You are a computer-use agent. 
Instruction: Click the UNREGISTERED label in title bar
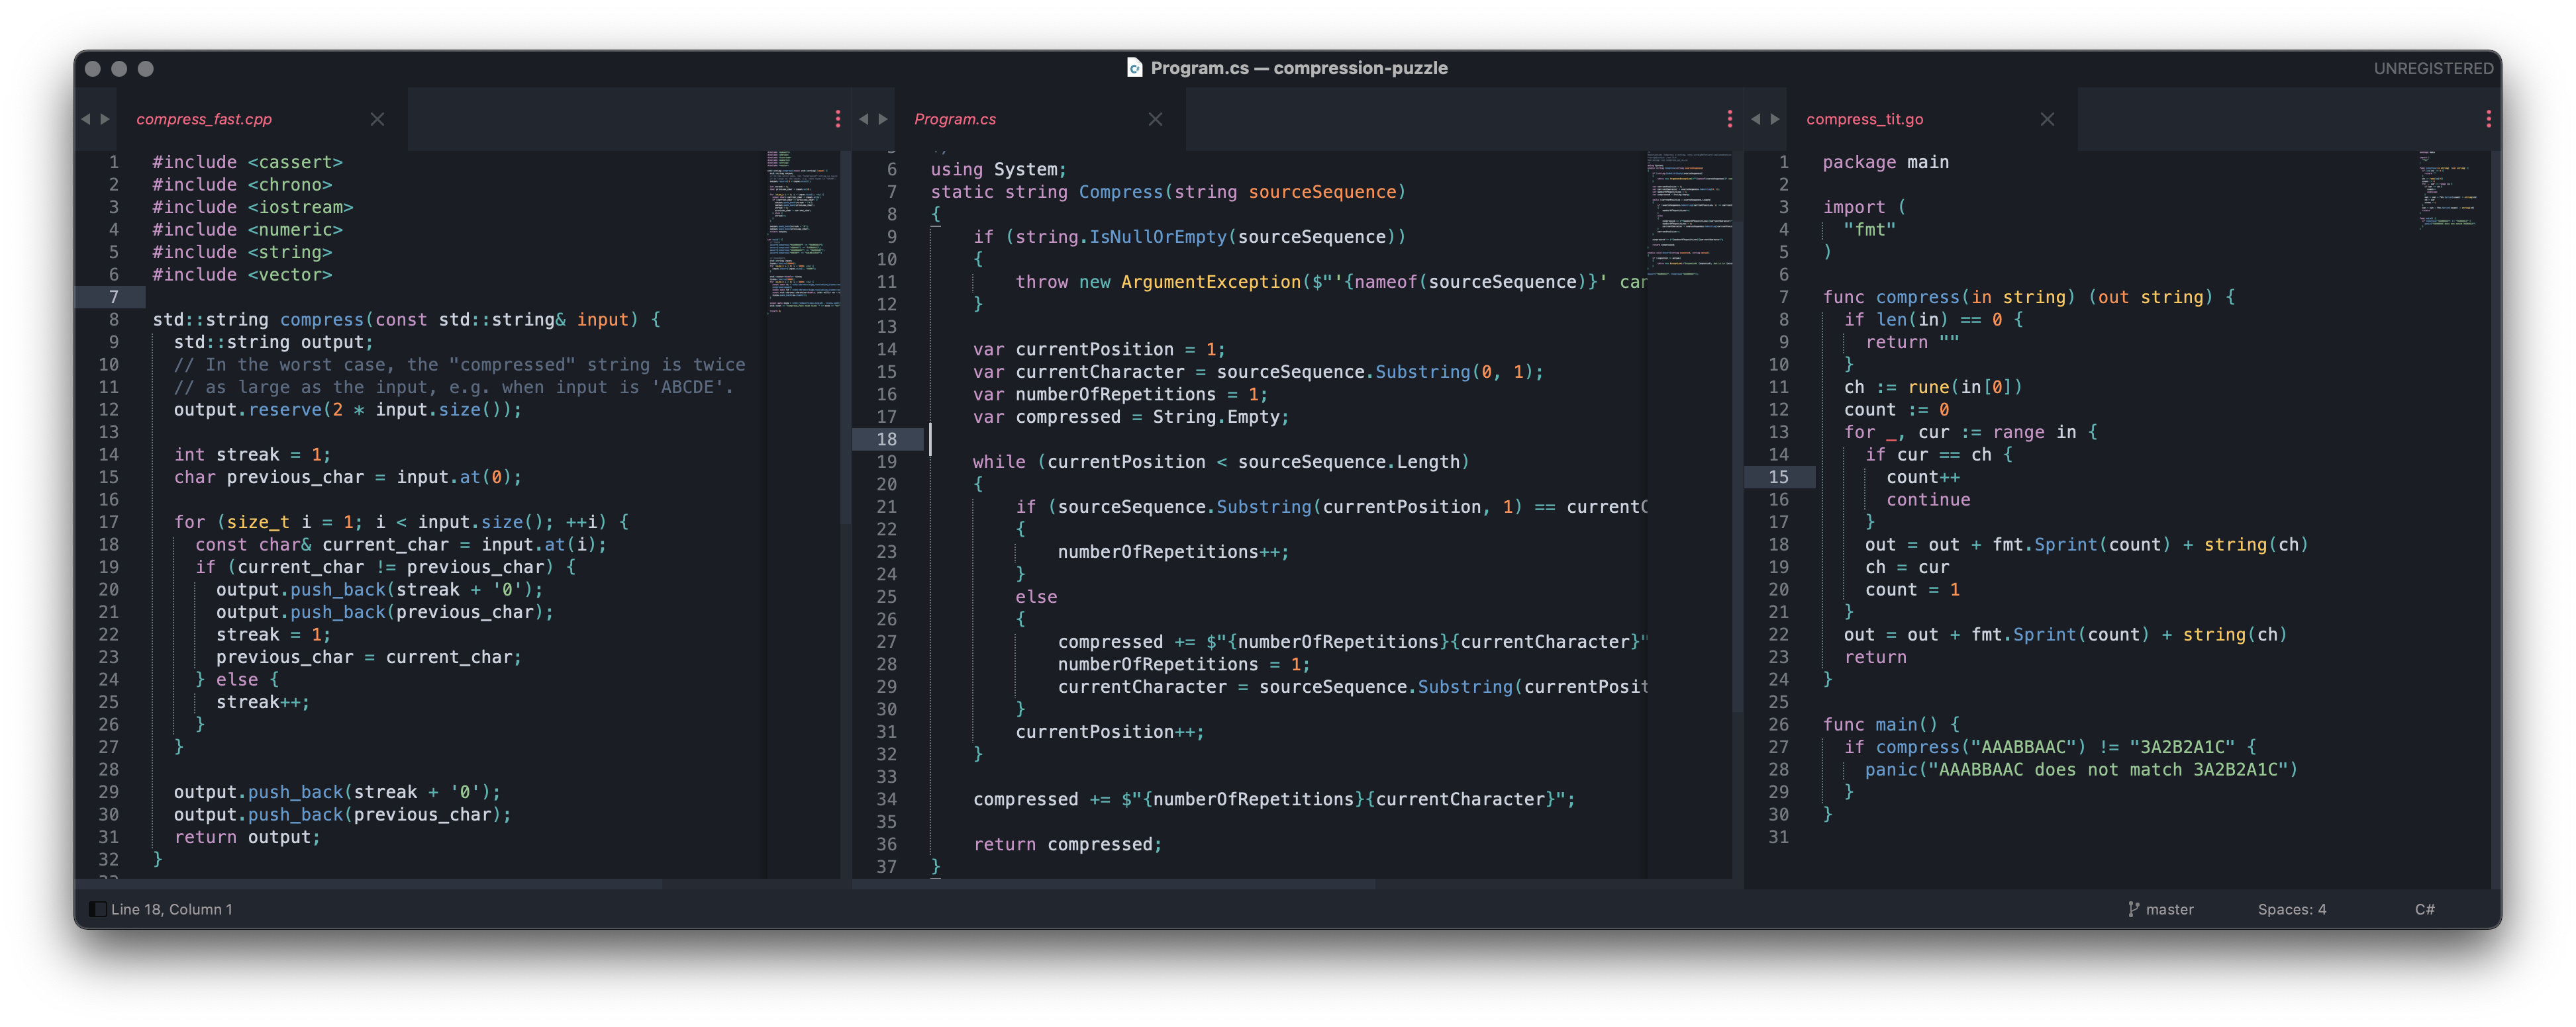pos(2433,68)
